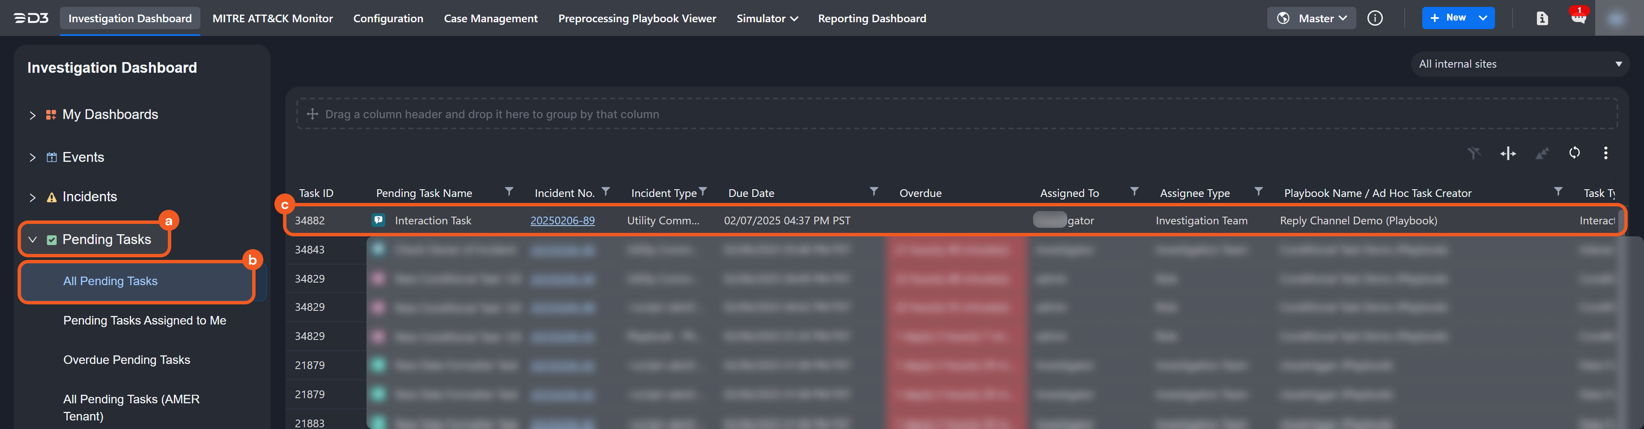The image size is (1644, 429).
Task: Select Overdue Pending Tasks
Action: click(126, 360)
